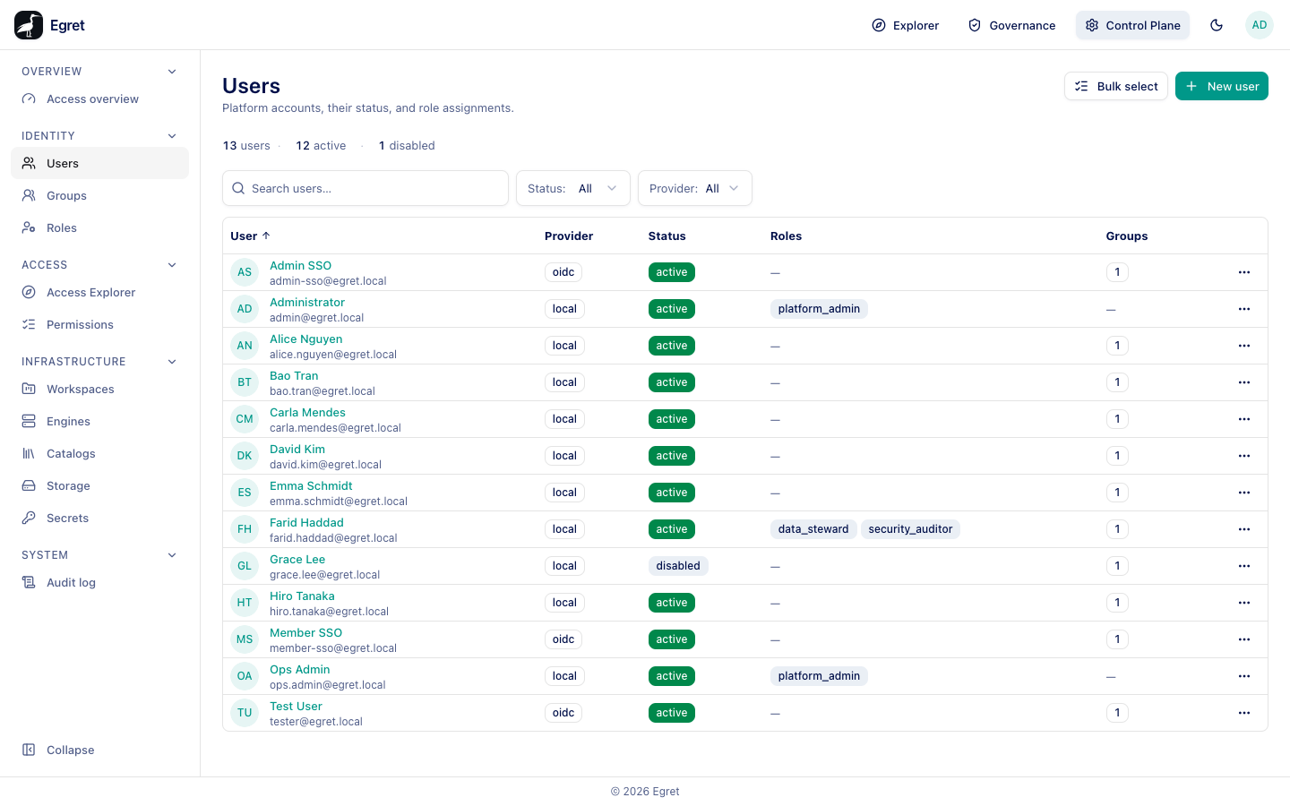Screen dimensions: 1290x806
Task: Click the Users item in sidebar
Action: click(x=99, y=164)
